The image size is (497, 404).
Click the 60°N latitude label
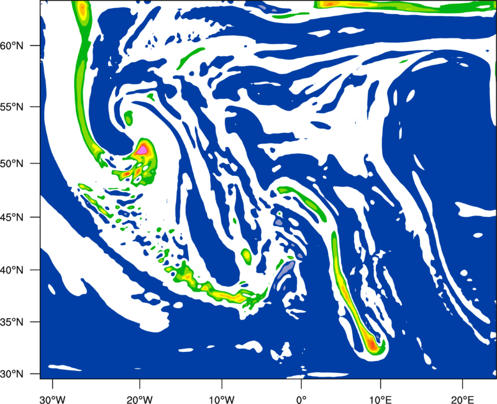[x=12, y=45]
